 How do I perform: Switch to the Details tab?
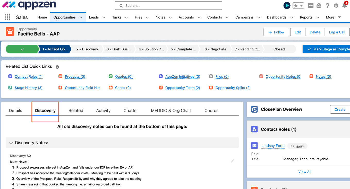pyautogui.click(x=15, y=111)
